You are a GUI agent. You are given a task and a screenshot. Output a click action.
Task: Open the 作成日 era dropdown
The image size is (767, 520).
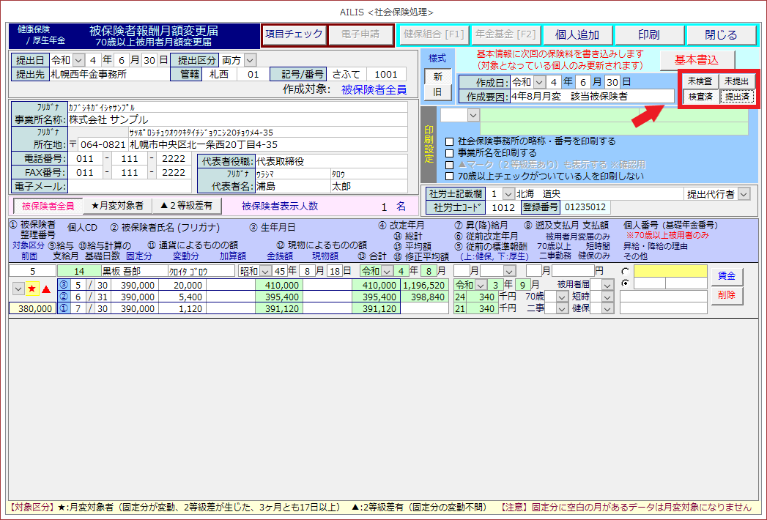click(x=540, y=81)
